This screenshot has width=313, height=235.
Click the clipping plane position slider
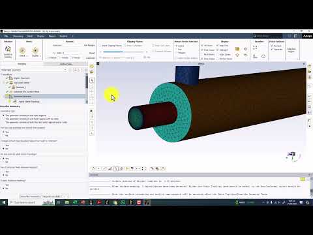coord(123,52)
